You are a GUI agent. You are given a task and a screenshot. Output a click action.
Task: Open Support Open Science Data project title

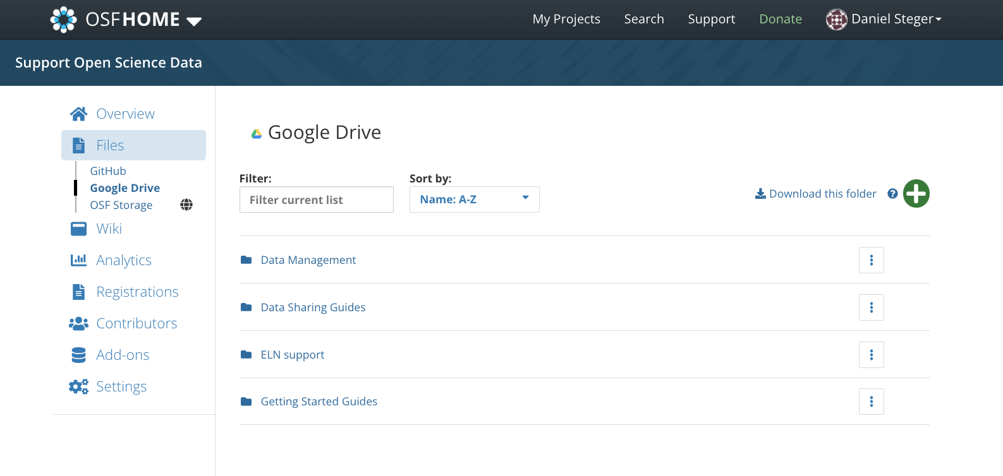click(109, 62)
